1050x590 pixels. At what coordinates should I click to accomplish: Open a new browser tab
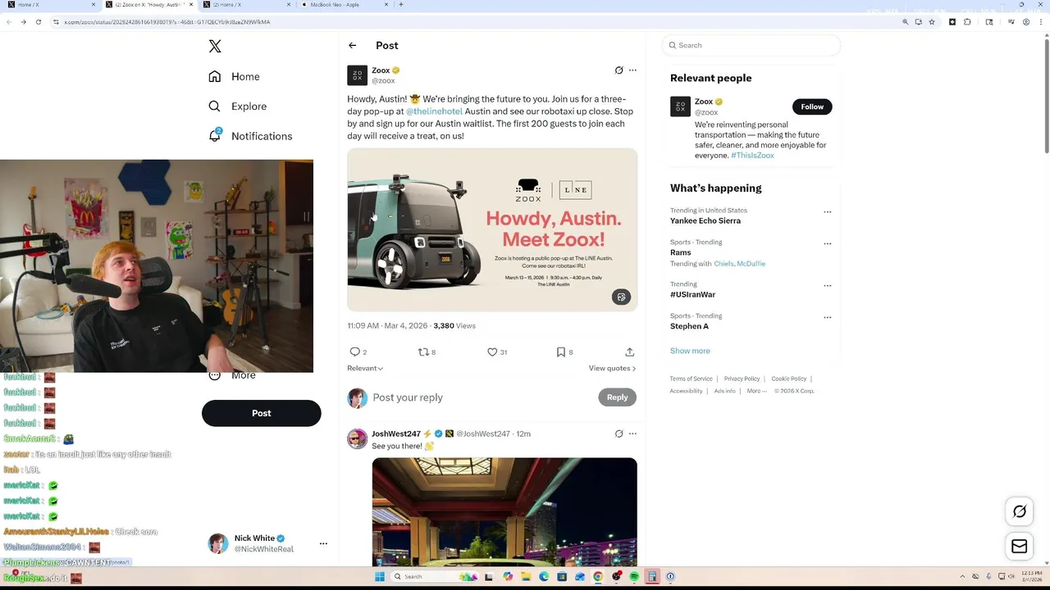point(400,5)
